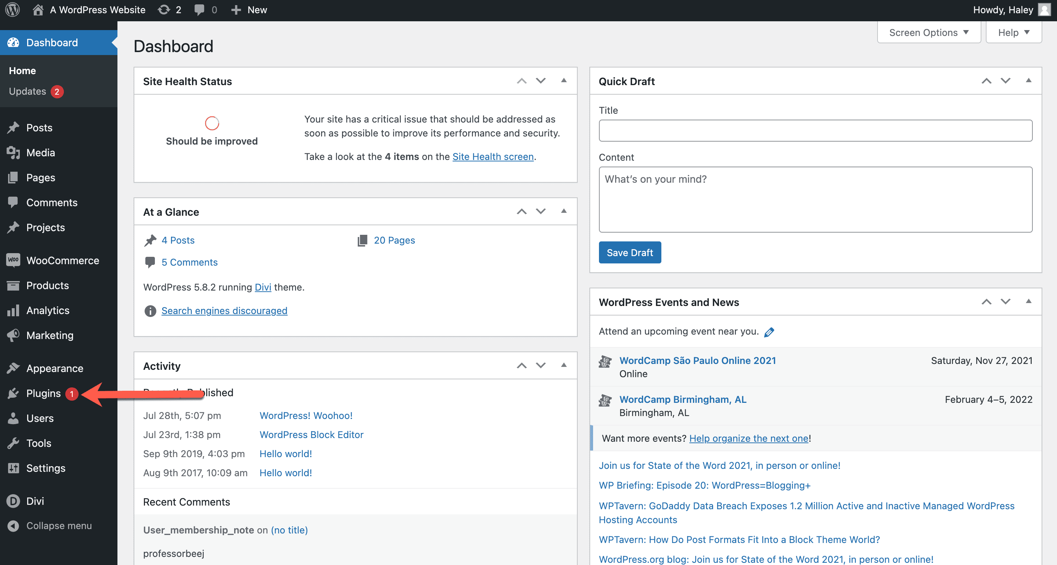Go to the Updates submenu

(x=28, y=91)
